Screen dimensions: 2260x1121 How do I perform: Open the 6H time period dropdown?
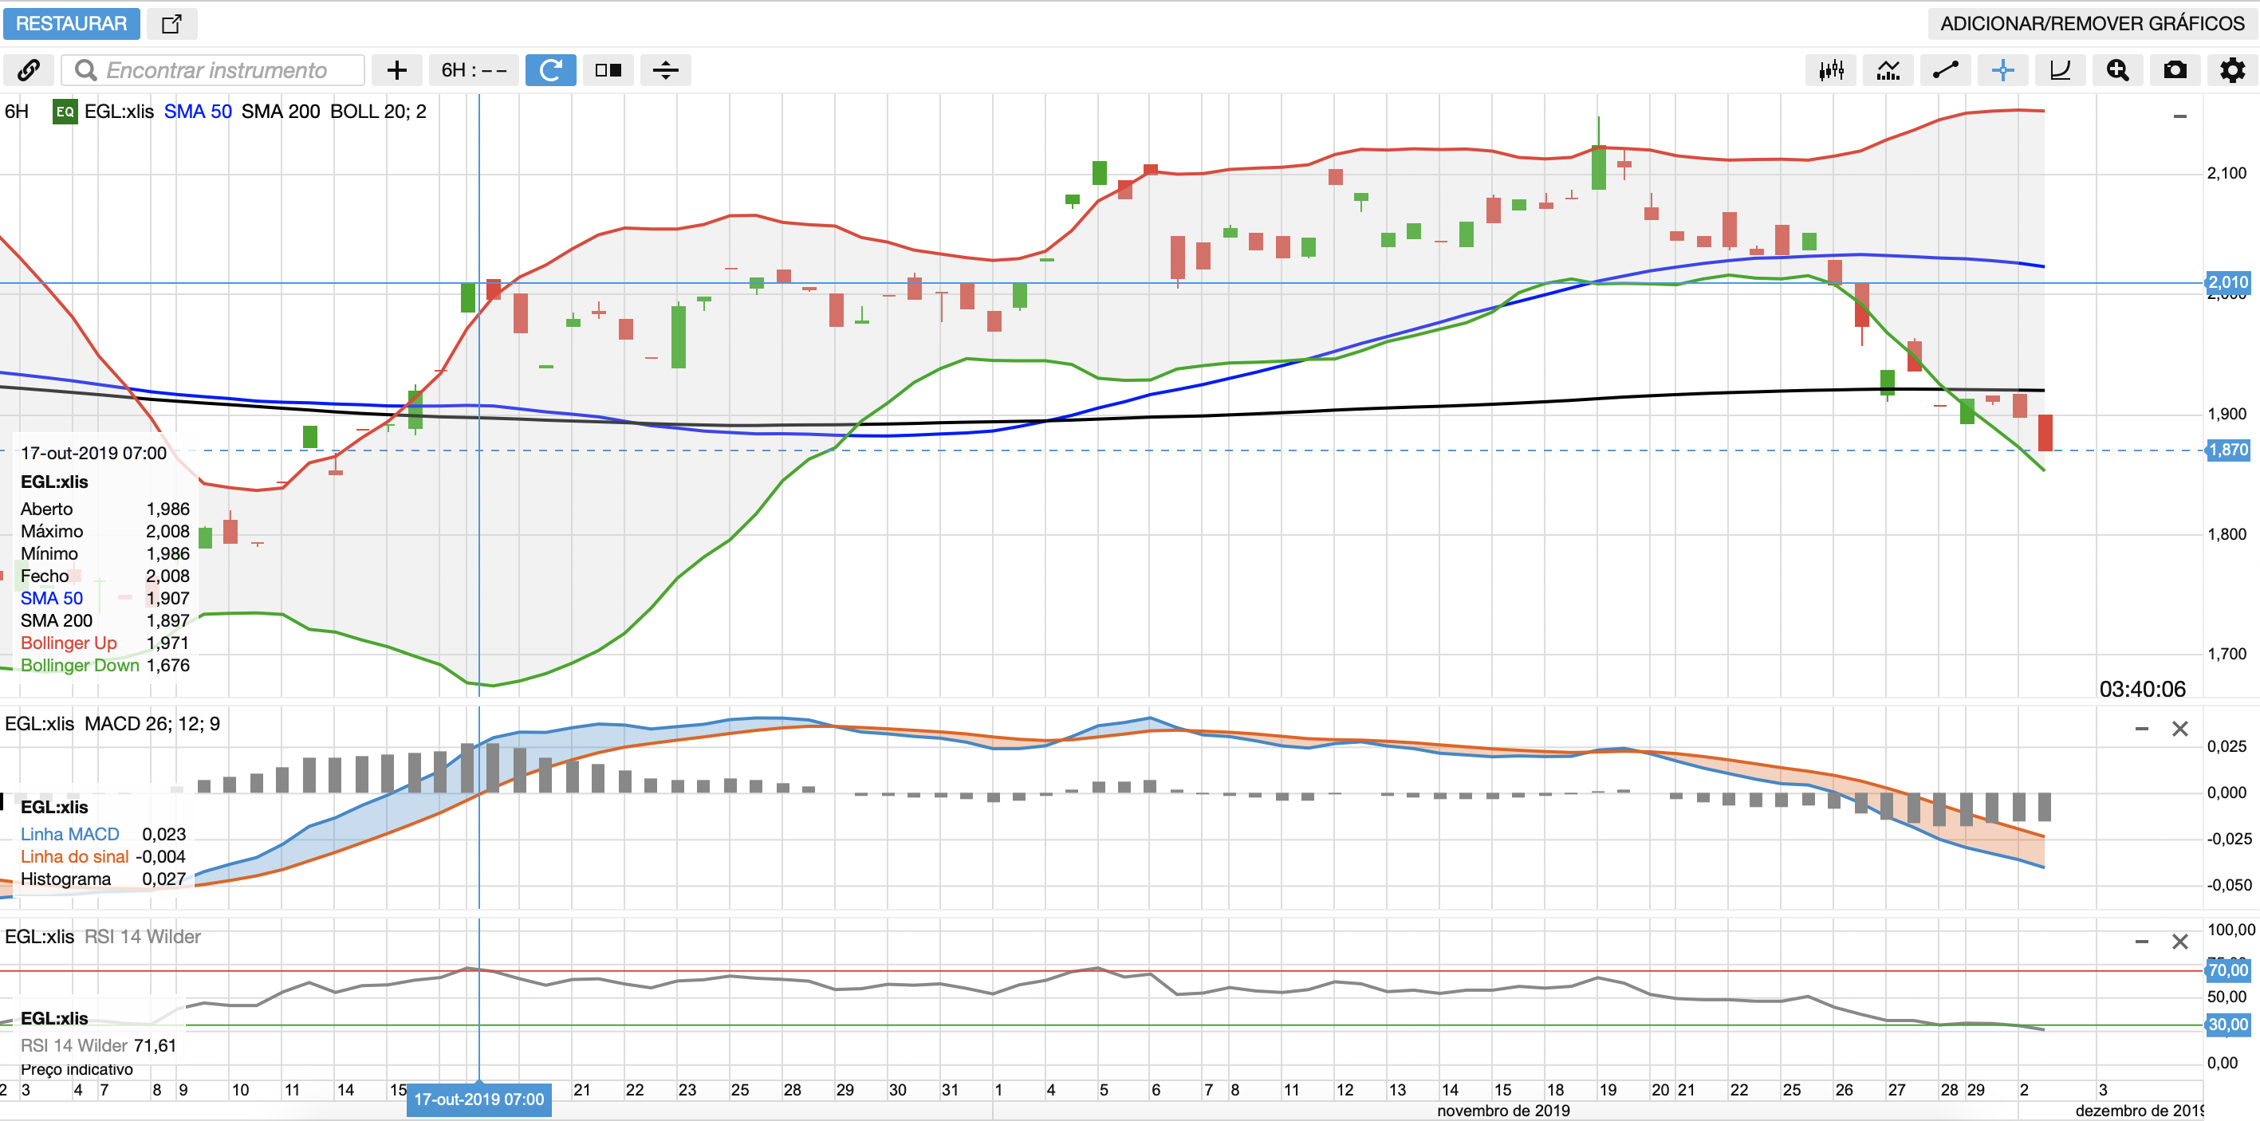point(474,70)
